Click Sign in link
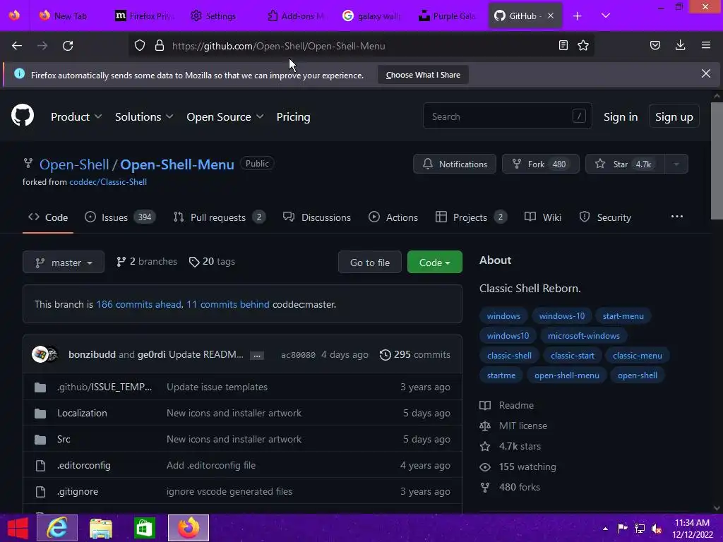Screen dimensions: 723x542 (x=621, y=117)
